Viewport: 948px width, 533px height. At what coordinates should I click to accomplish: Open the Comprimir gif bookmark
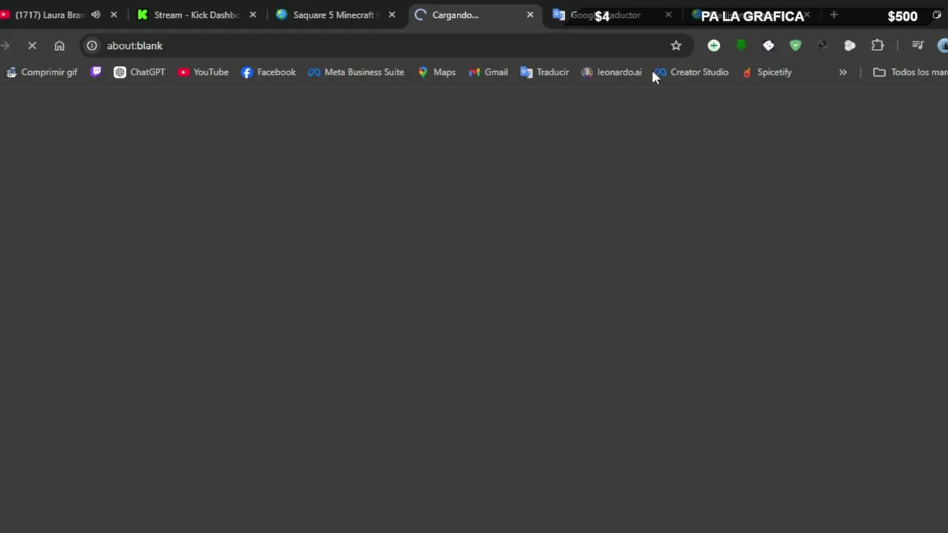click(41, 72)
